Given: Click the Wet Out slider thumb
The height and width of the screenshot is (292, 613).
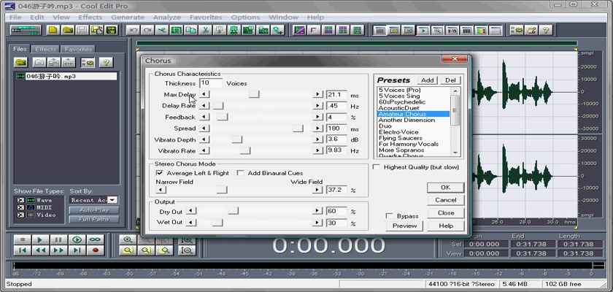Looking at the screenshot, I should [x=217, y=223].
